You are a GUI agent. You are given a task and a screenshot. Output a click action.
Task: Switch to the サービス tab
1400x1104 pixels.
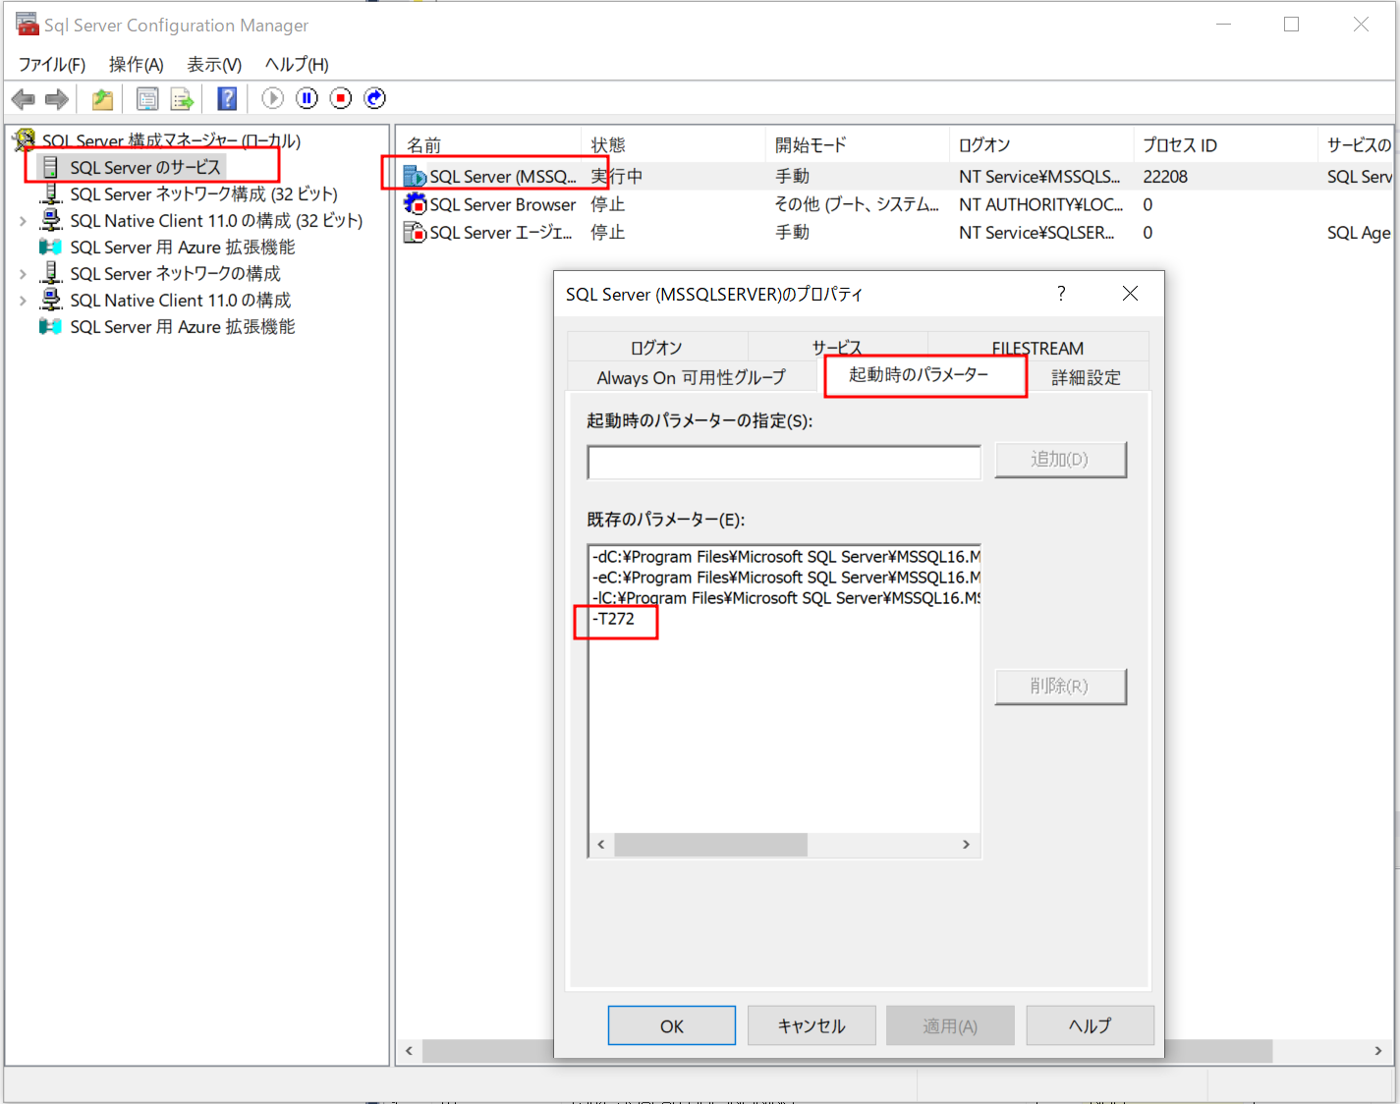[837, 348]
